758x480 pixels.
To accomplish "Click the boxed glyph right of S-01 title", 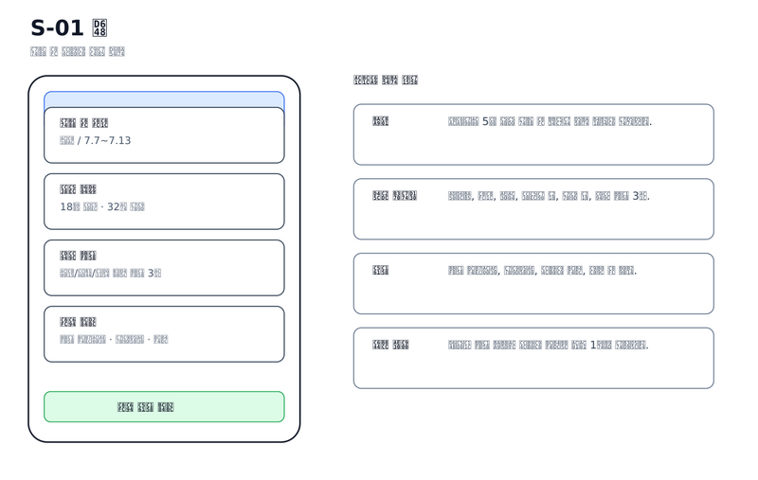I will (99, 28).
